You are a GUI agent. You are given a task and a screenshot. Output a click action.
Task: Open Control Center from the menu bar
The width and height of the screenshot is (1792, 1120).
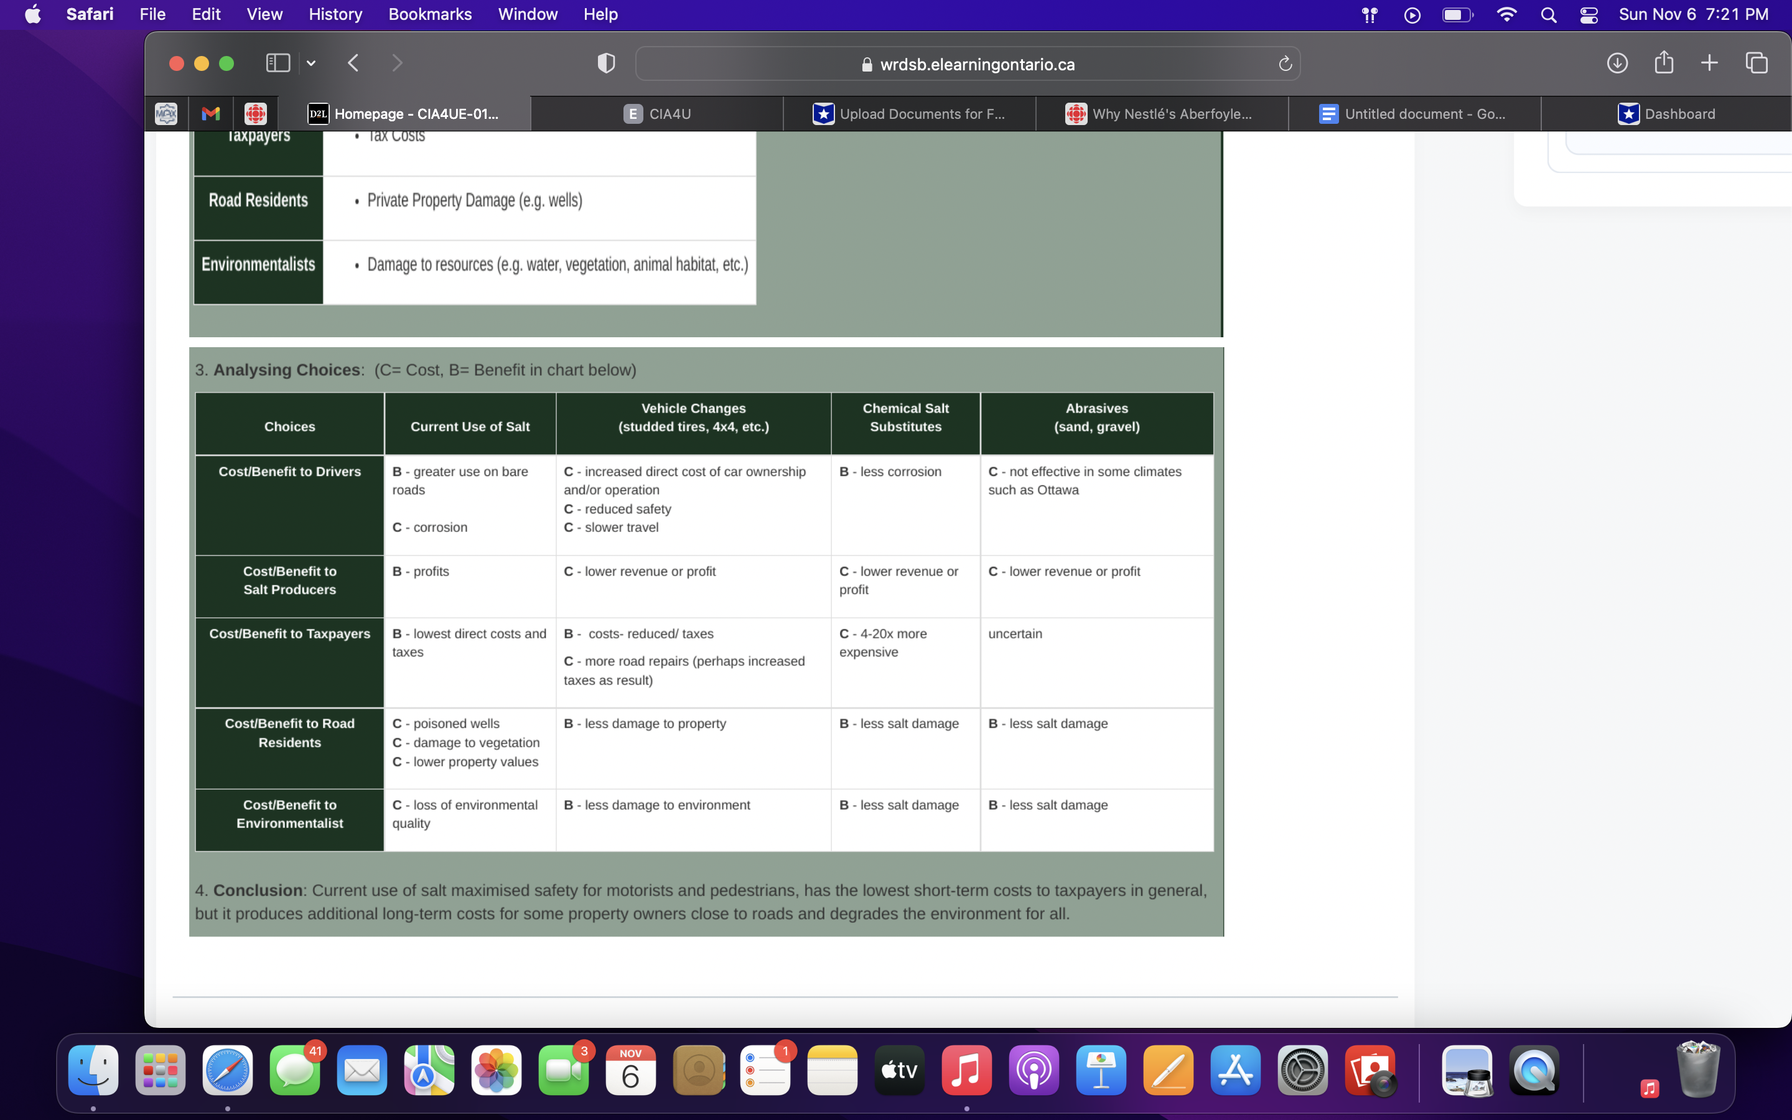click(x=1588, y=15)
